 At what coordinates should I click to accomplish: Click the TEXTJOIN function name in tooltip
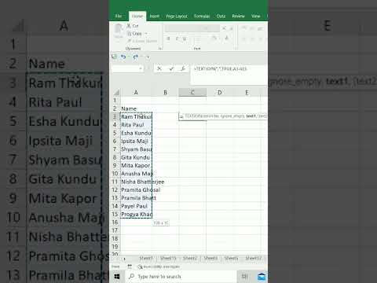(x=193, y=116)
